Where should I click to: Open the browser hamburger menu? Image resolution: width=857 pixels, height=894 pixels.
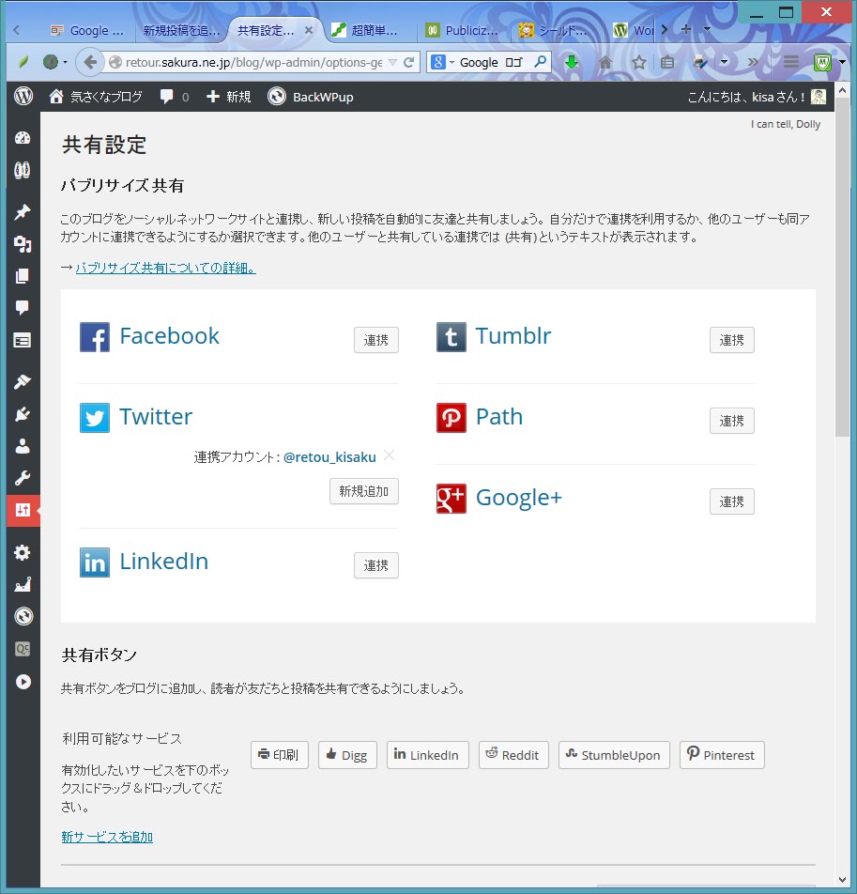791,62
